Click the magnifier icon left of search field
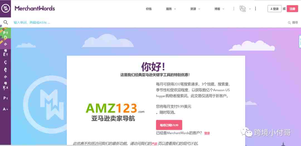Image resolution: width=301 pixels, height=146 pixels. coord(6,23)
